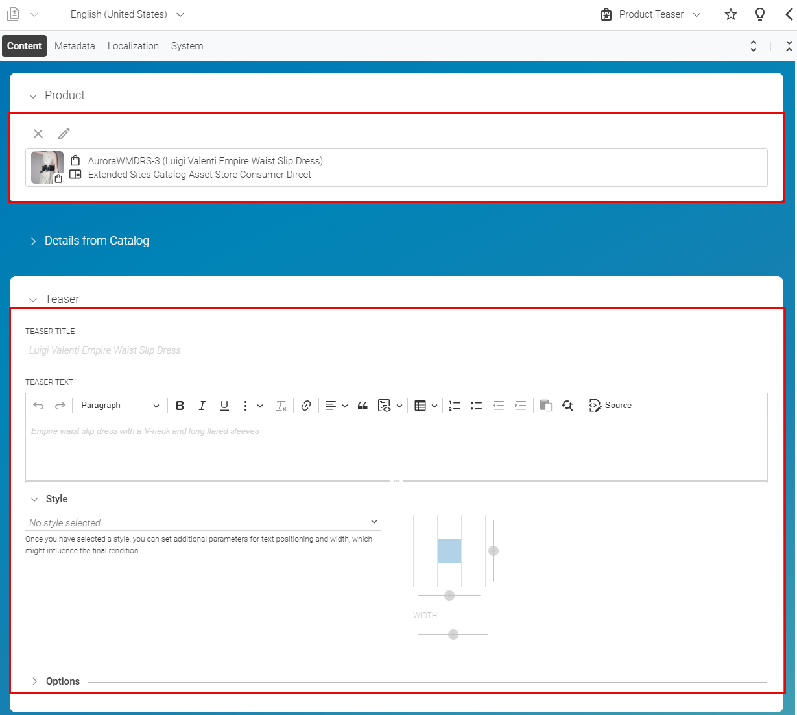Screen dimensions: 797x715
Task: Click the lightbulb icon
Action: click(x=760, y=14)
